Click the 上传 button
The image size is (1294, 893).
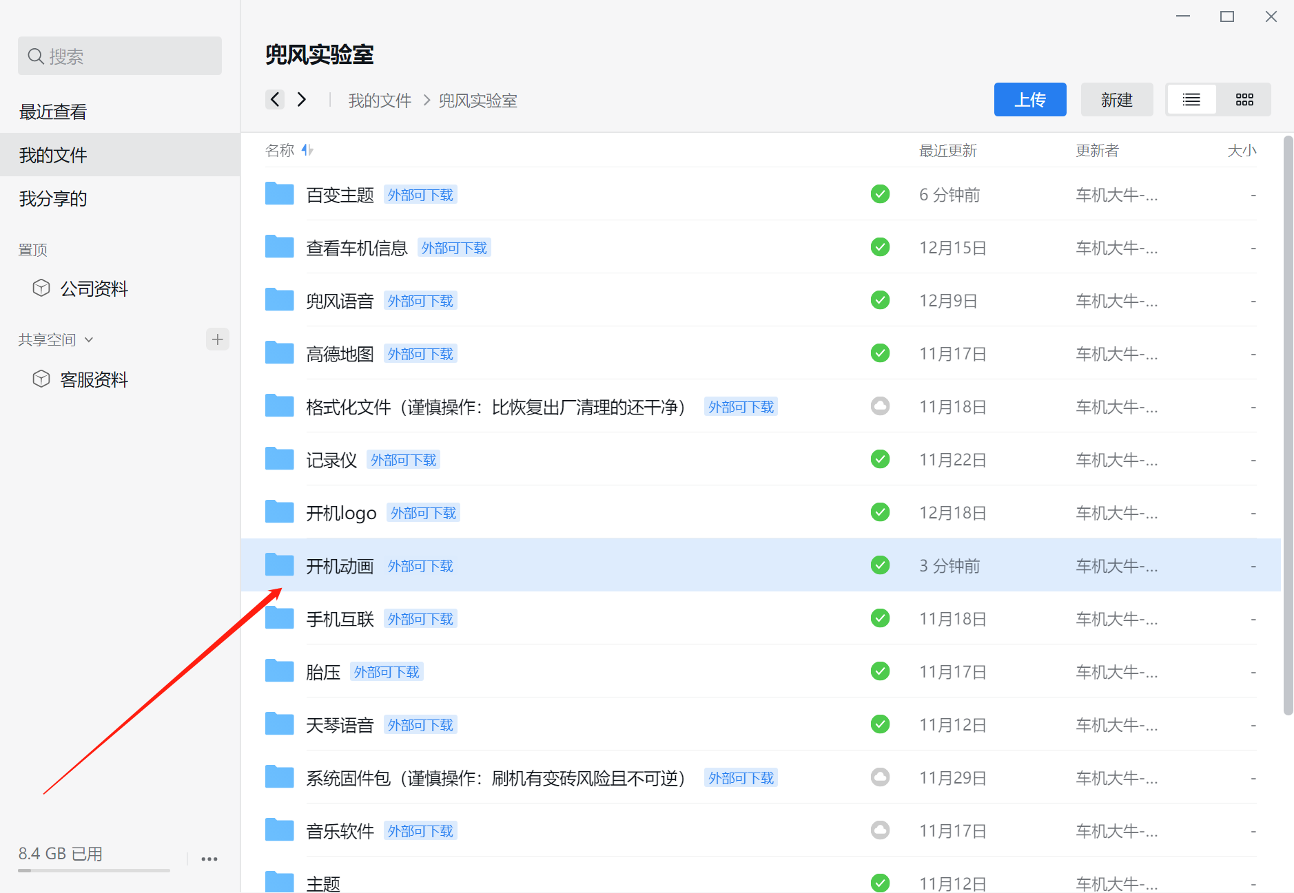tap(1029, 100)
